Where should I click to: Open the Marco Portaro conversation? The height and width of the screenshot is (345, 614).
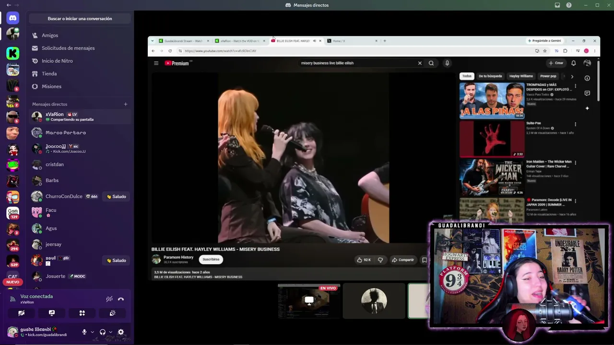pos(80,133)
